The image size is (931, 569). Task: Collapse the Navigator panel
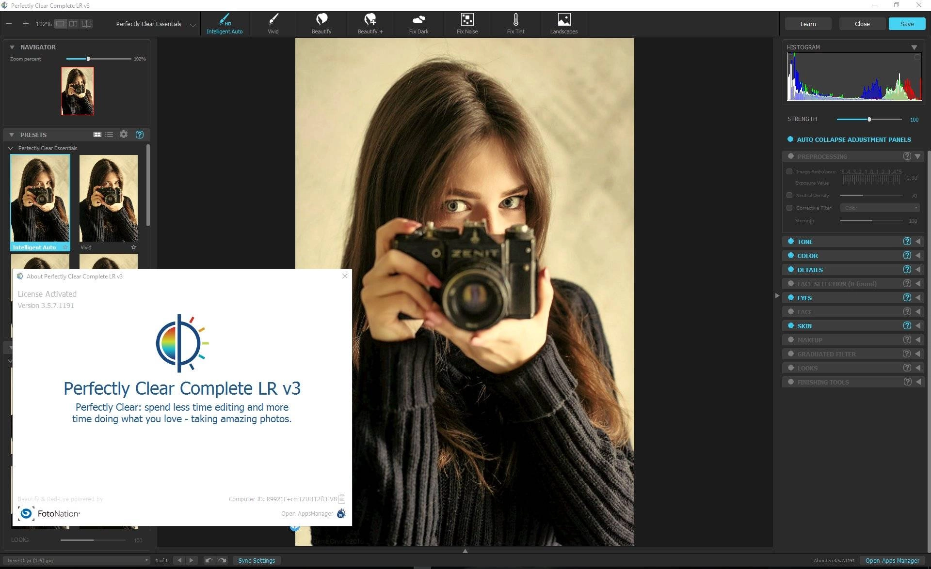(x=12, y=47)
